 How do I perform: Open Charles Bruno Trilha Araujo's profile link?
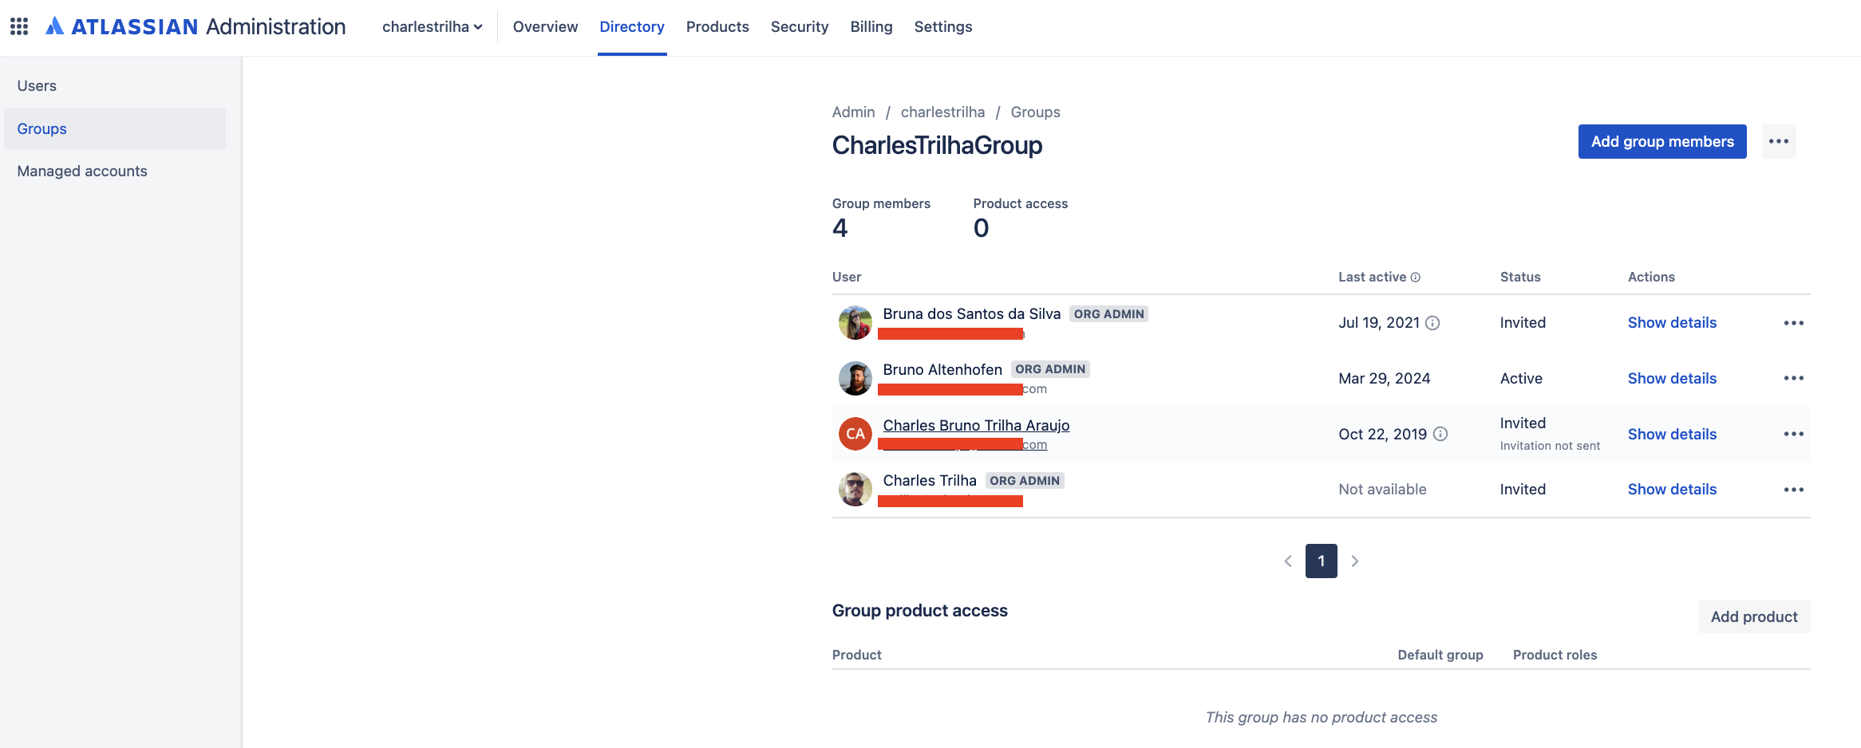click(x=976, y=425)
